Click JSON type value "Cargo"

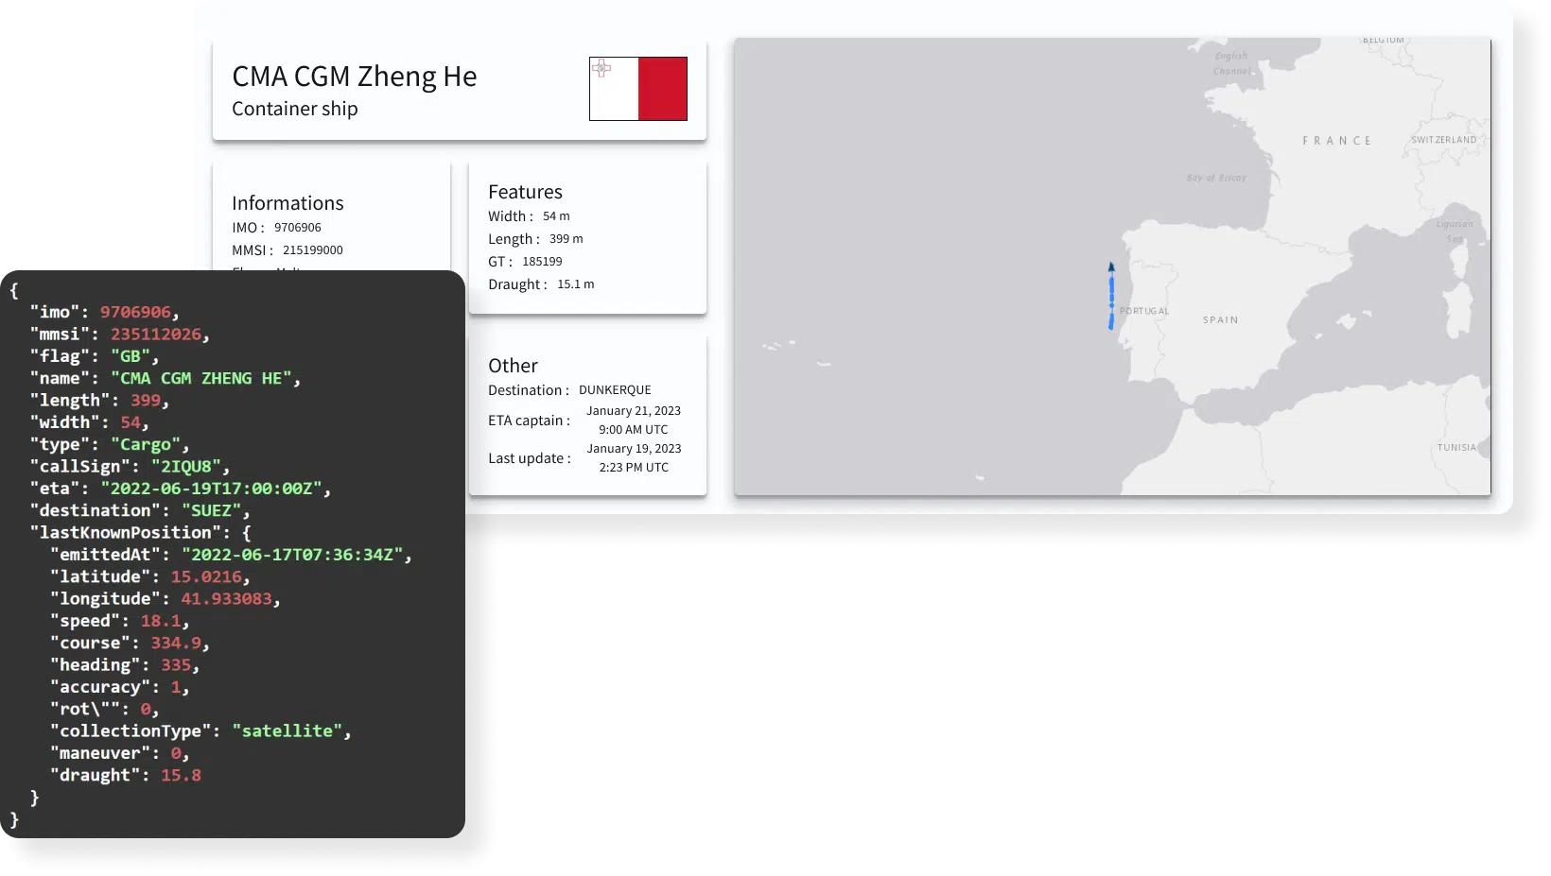146,445
